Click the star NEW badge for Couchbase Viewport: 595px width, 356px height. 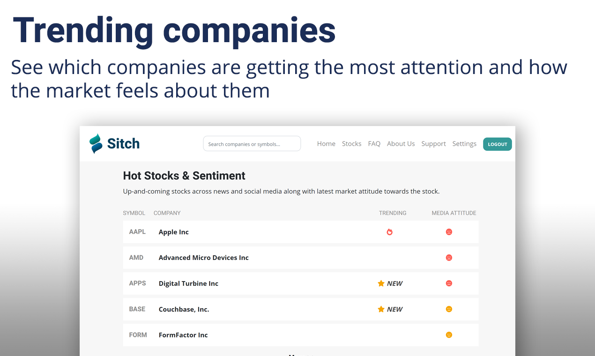click(390, 309)
